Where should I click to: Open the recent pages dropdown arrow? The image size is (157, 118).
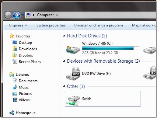tap(23, 15)
